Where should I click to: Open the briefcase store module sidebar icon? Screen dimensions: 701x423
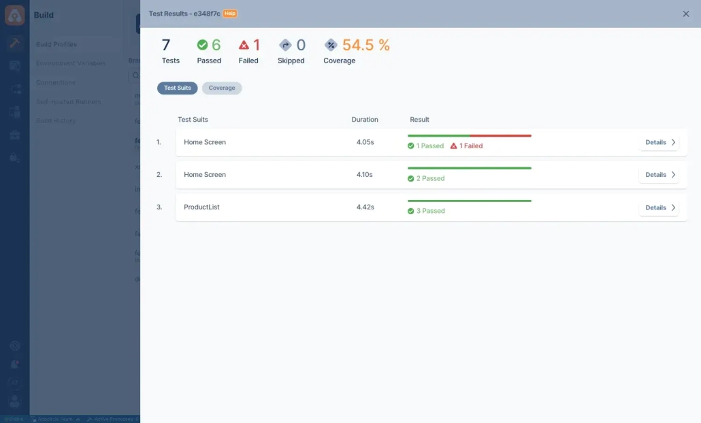tap(14, 135)
